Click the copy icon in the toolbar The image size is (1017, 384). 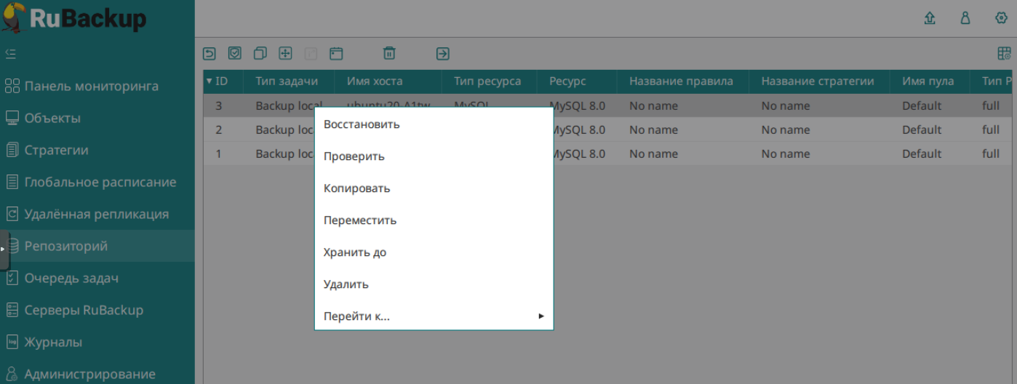260,53
